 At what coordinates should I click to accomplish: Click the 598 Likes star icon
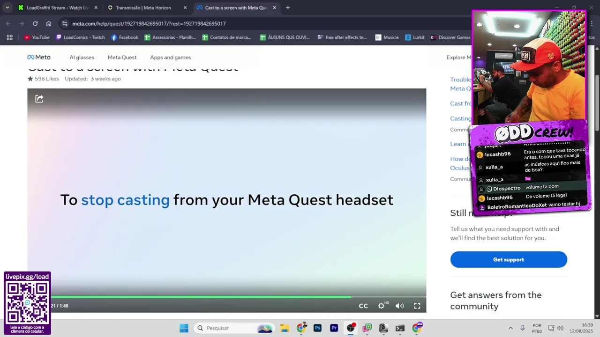coord(30,79)
